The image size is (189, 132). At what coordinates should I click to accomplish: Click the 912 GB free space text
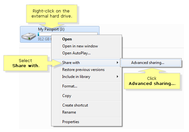44,39
